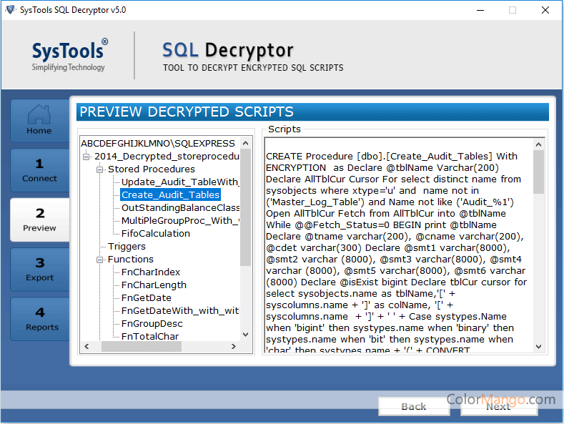Click the Next button

pyautogui.click(x=498, y=406)
